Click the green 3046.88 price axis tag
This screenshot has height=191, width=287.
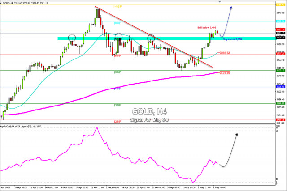point(281,103)
